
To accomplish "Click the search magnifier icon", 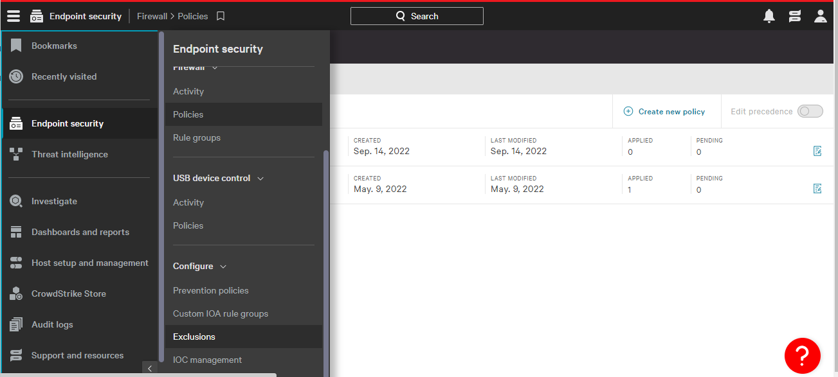I will [401, 16].
